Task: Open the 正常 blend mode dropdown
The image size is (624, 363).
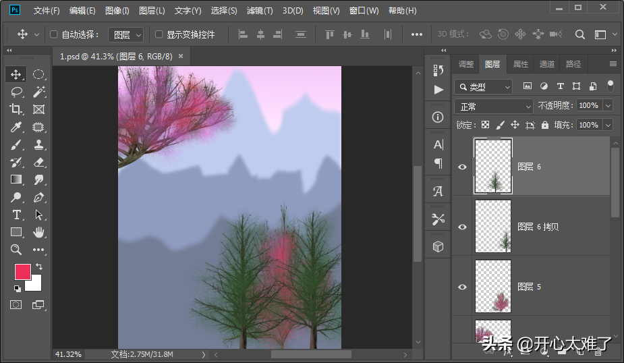Action: (x=494, y=107)
